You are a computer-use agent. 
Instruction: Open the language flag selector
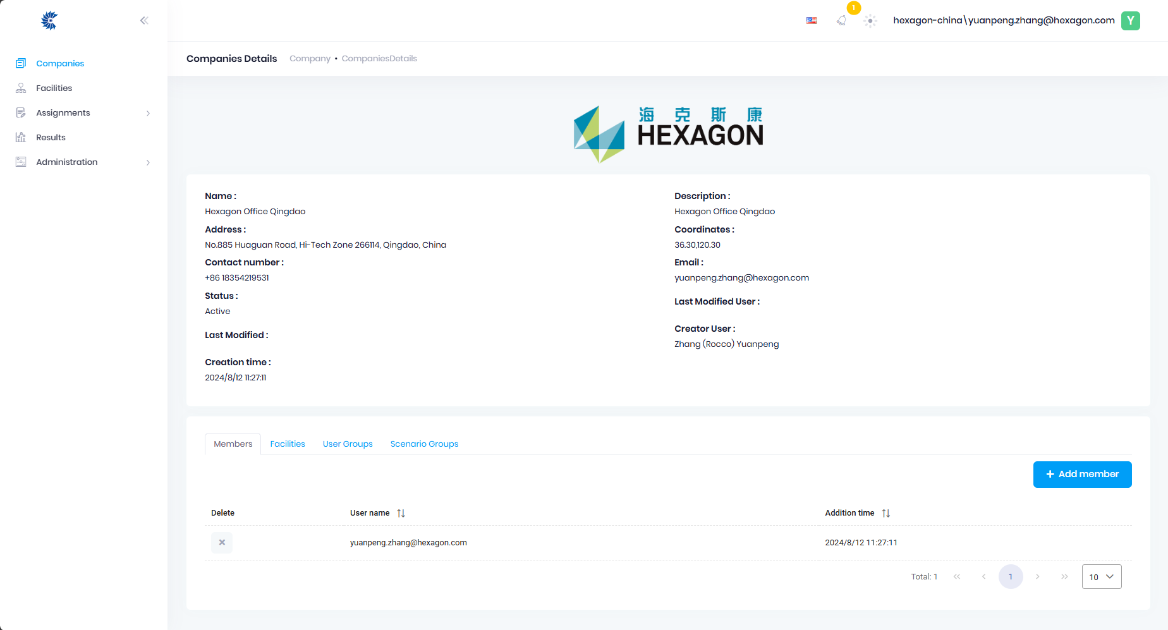[x=812, y=21]
